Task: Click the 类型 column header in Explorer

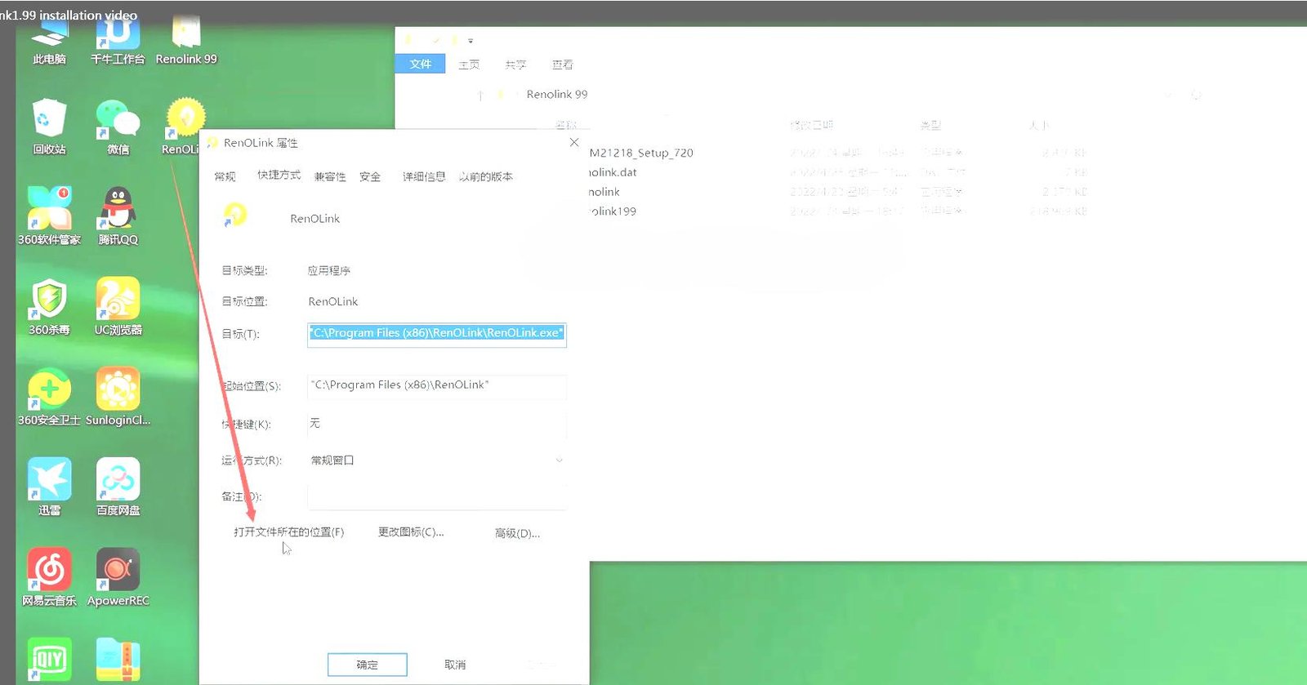Action: coord(930,125)
